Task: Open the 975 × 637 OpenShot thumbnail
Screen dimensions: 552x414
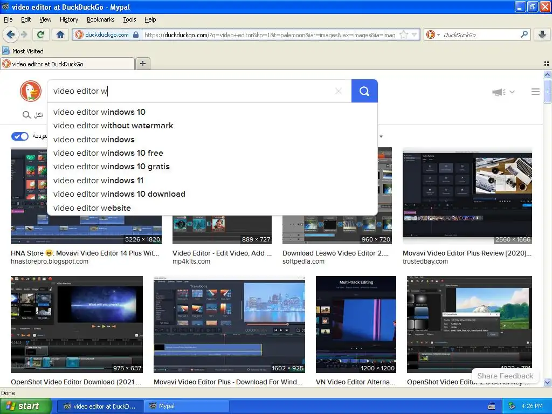Action: pos(77,324)
